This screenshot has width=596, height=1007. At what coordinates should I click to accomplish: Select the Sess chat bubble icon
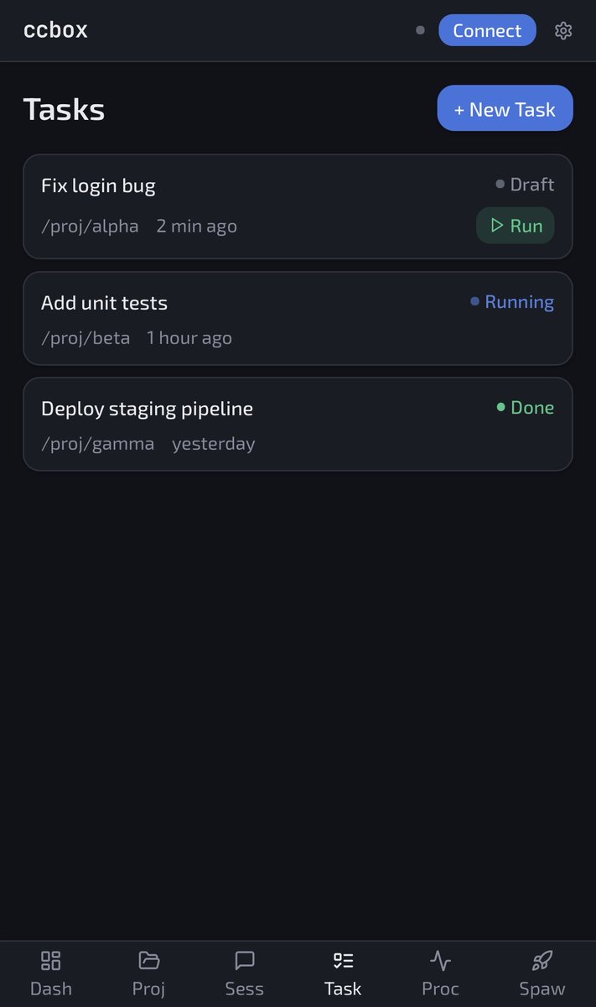[x=245, y=960]
